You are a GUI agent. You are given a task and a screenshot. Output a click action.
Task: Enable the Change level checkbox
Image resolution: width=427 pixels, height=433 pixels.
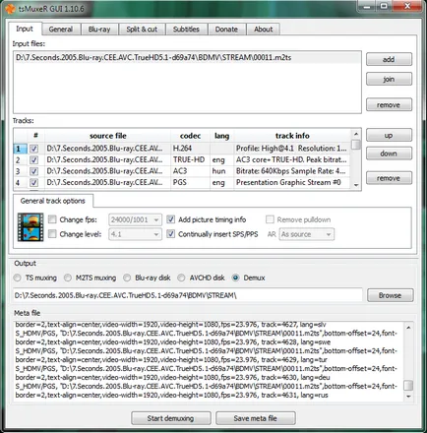click(52, 234)
